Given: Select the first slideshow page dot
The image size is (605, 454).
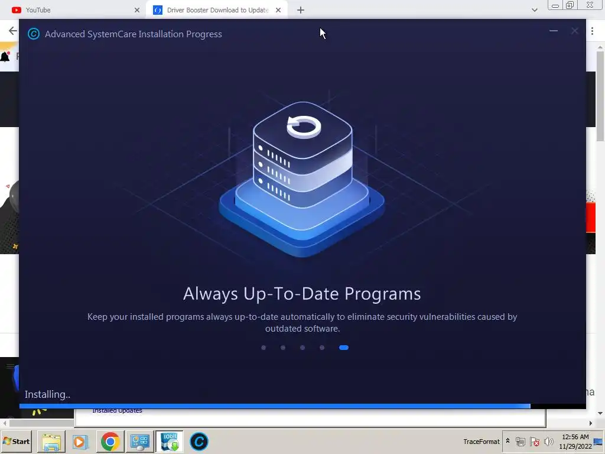Looking at the screenshot, I should coord(264,348).
